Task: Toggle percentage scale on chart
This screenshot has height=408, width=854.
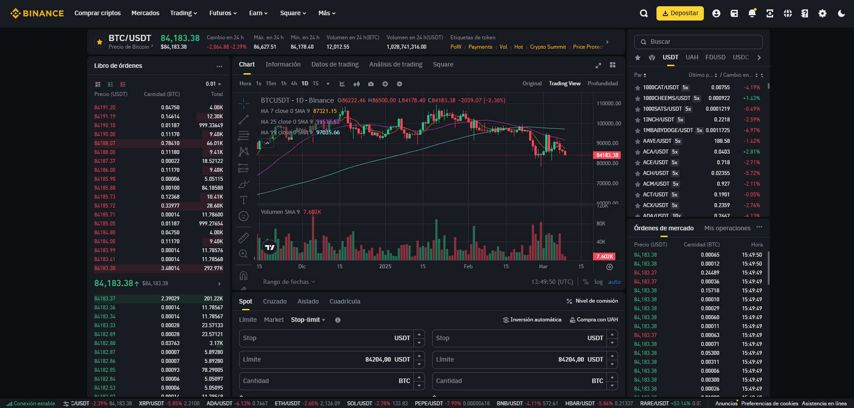Action: click(x=586, y=282)
